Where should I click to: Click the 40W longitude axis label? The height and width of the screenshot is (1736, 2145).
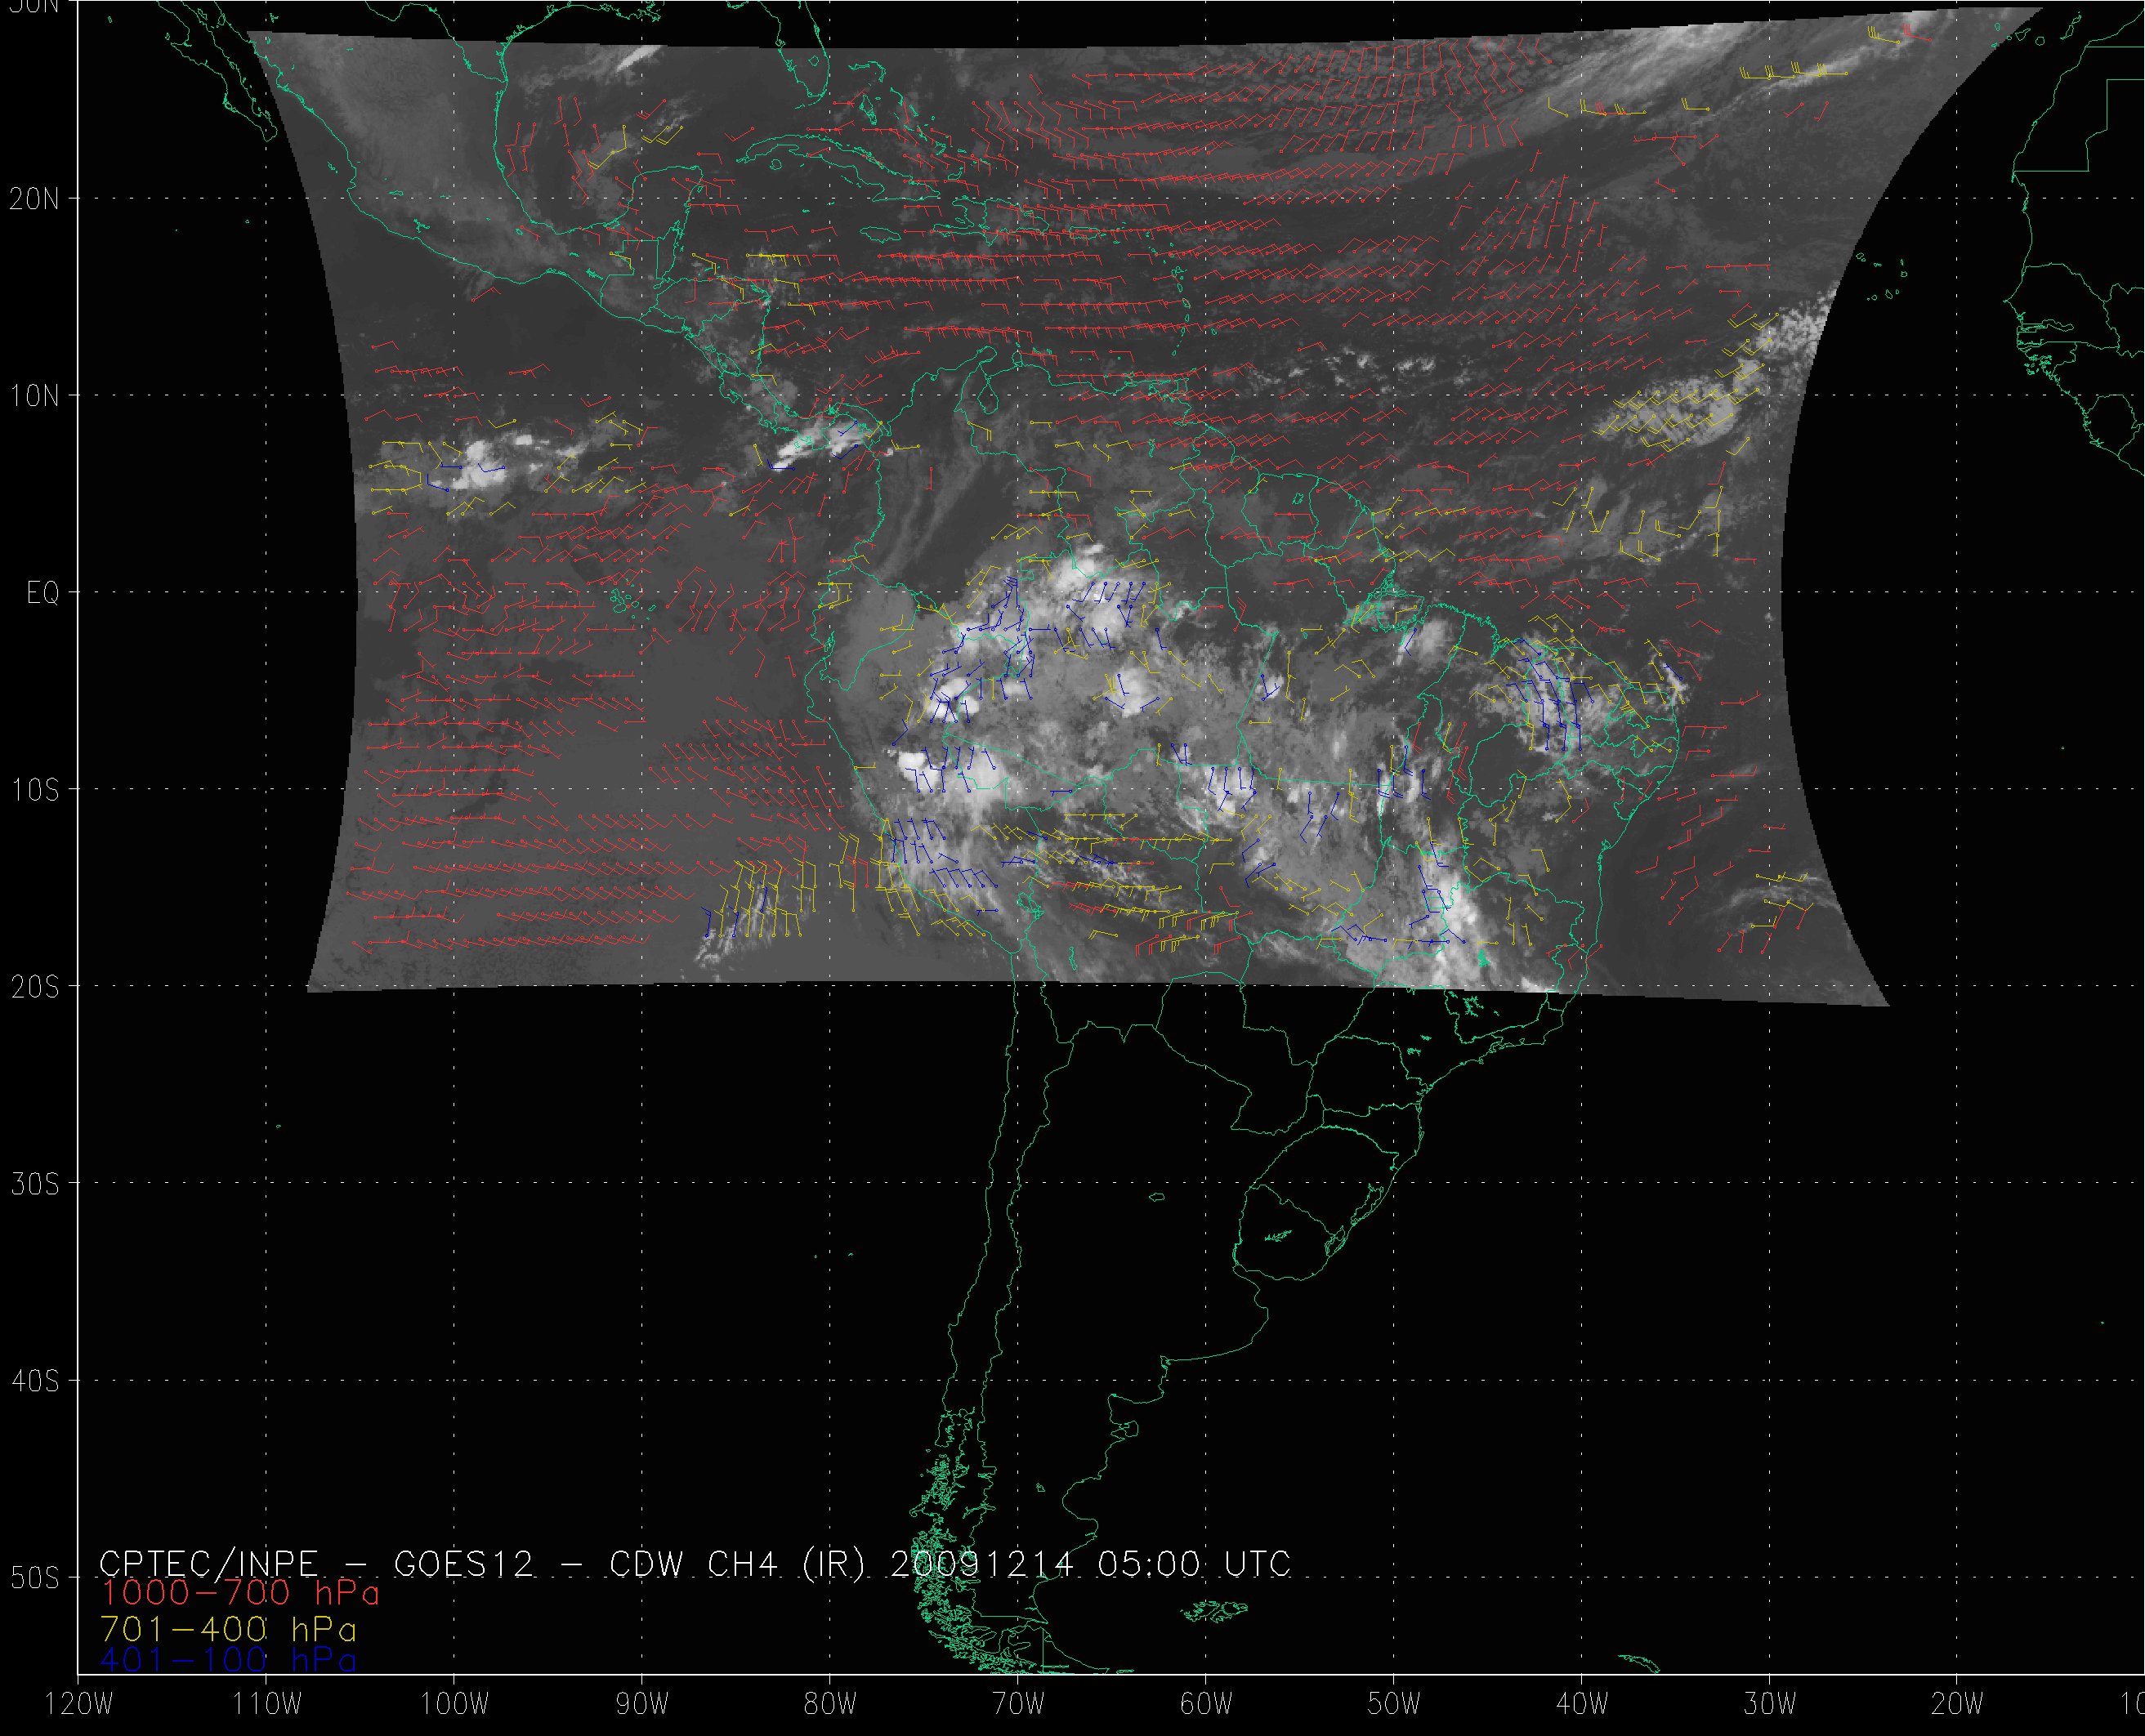1582,1705
